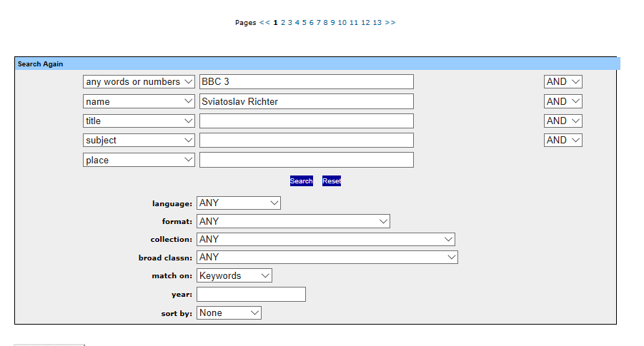This screenshot has height=346, width=644.
Task: Open the 'name' field type dropdown
Action: point(139,101)
